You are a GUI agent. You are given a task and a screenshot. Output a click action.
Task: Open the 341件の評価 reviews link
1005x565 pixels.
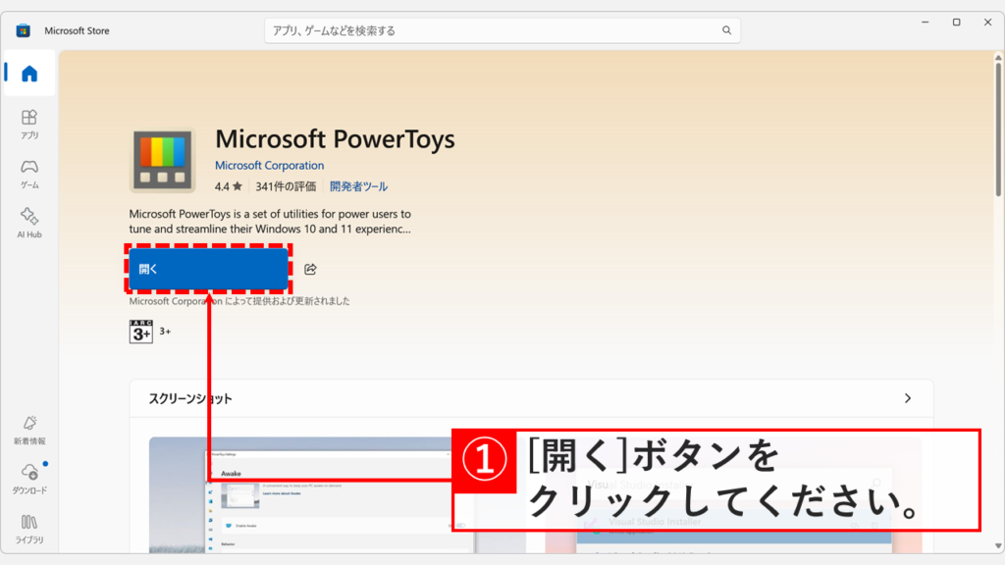coord(289,185)
